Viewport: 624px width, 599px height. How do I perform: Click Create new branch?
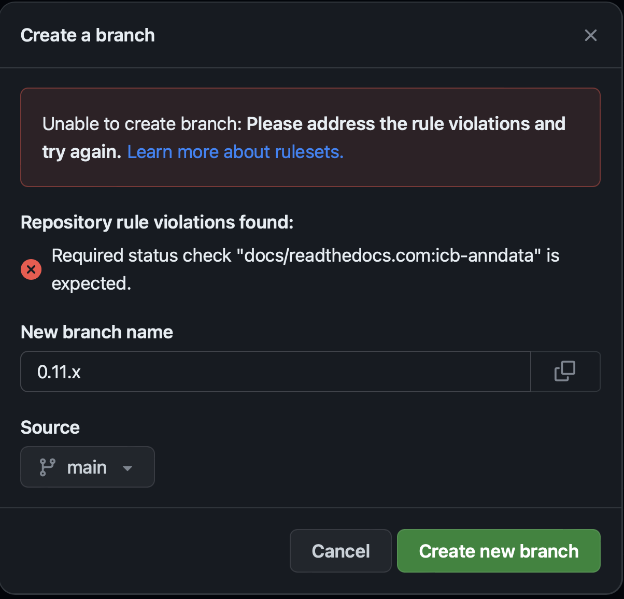(498, 551)
